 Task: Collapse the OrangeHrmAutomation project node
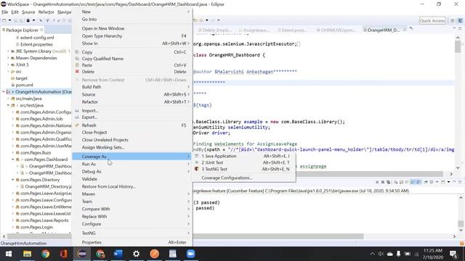(x=4, y=92)
